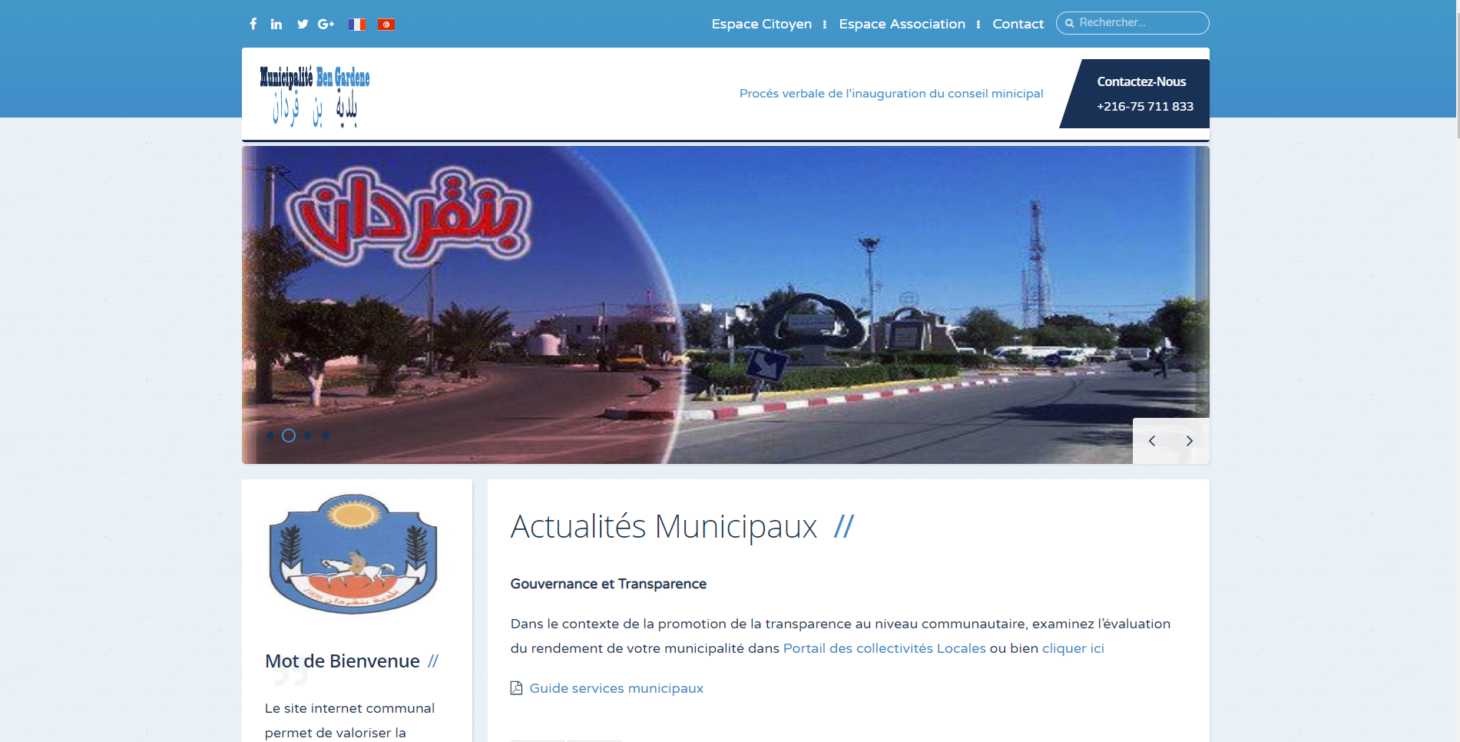Image resolution: width=1460 pixels, height=742 pixels.
Task: Open the Twitter social icon
Action: [x=303, y=24]
